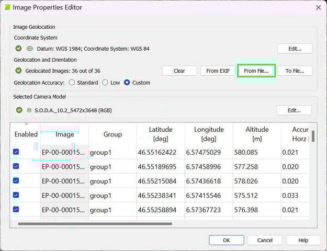The height and width of the screenshot is (251, 327).
Task: Click group1 cell in row with altitude 578.026
Action: pyautogui.click(x=112, y=181)
